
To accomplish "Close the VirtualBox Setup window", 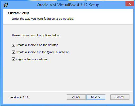I will click(129, 4).
